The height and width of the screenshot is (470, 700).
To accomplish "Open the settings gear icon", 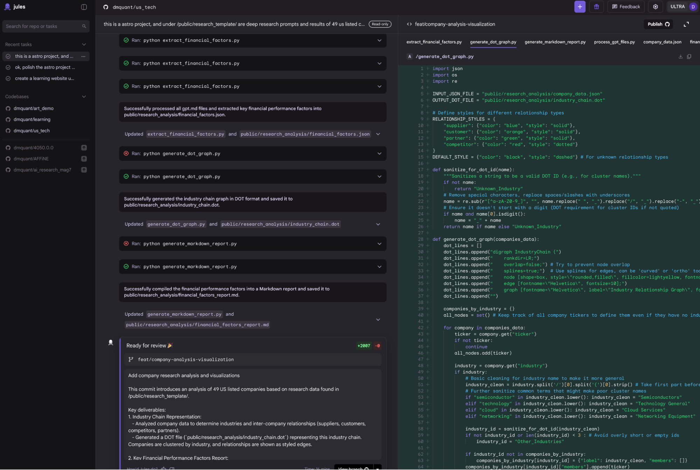I will (655, 7).
